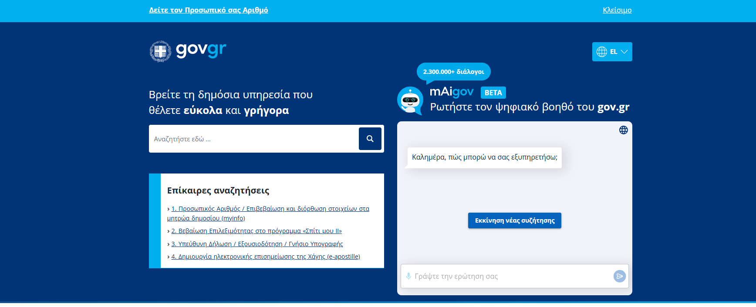Open link "3. Υπεύθυνη Δήλωση / Εξουσιοδότηση"
756x307 pixels.
pos(257,244)
